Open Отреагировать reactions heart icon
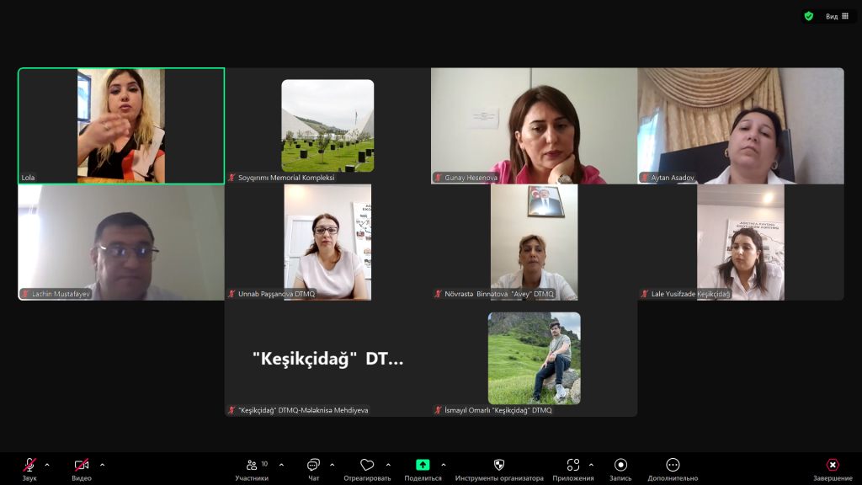Image resolution: width=862 pixels, height=485 pixels. [367, 469]
